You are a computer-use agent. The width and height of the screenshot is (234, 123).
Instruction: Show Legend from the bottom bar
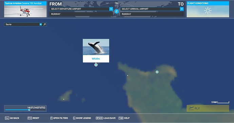pos(82,118)
